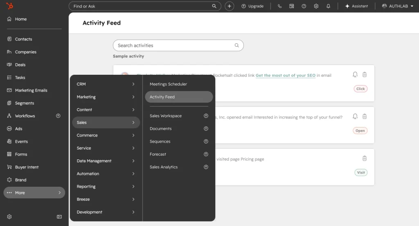
Task: Click the HubSpot sprocket logo
Action: tap(9, 6)
